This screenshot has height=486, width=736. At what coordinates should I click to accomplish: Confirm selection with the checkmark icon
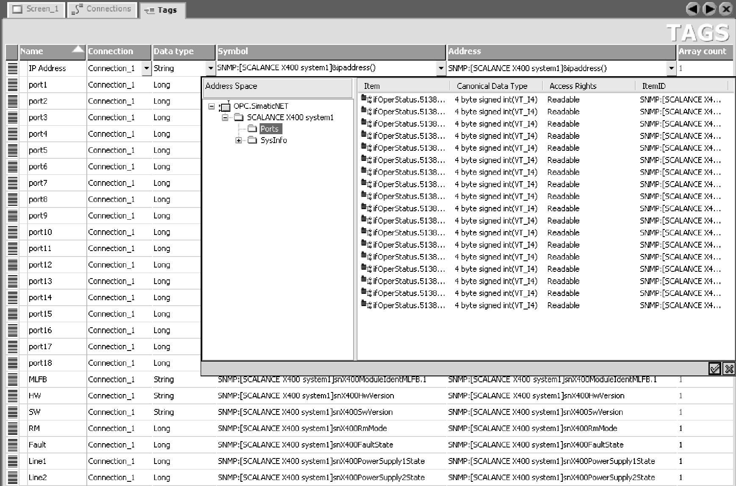714,369
